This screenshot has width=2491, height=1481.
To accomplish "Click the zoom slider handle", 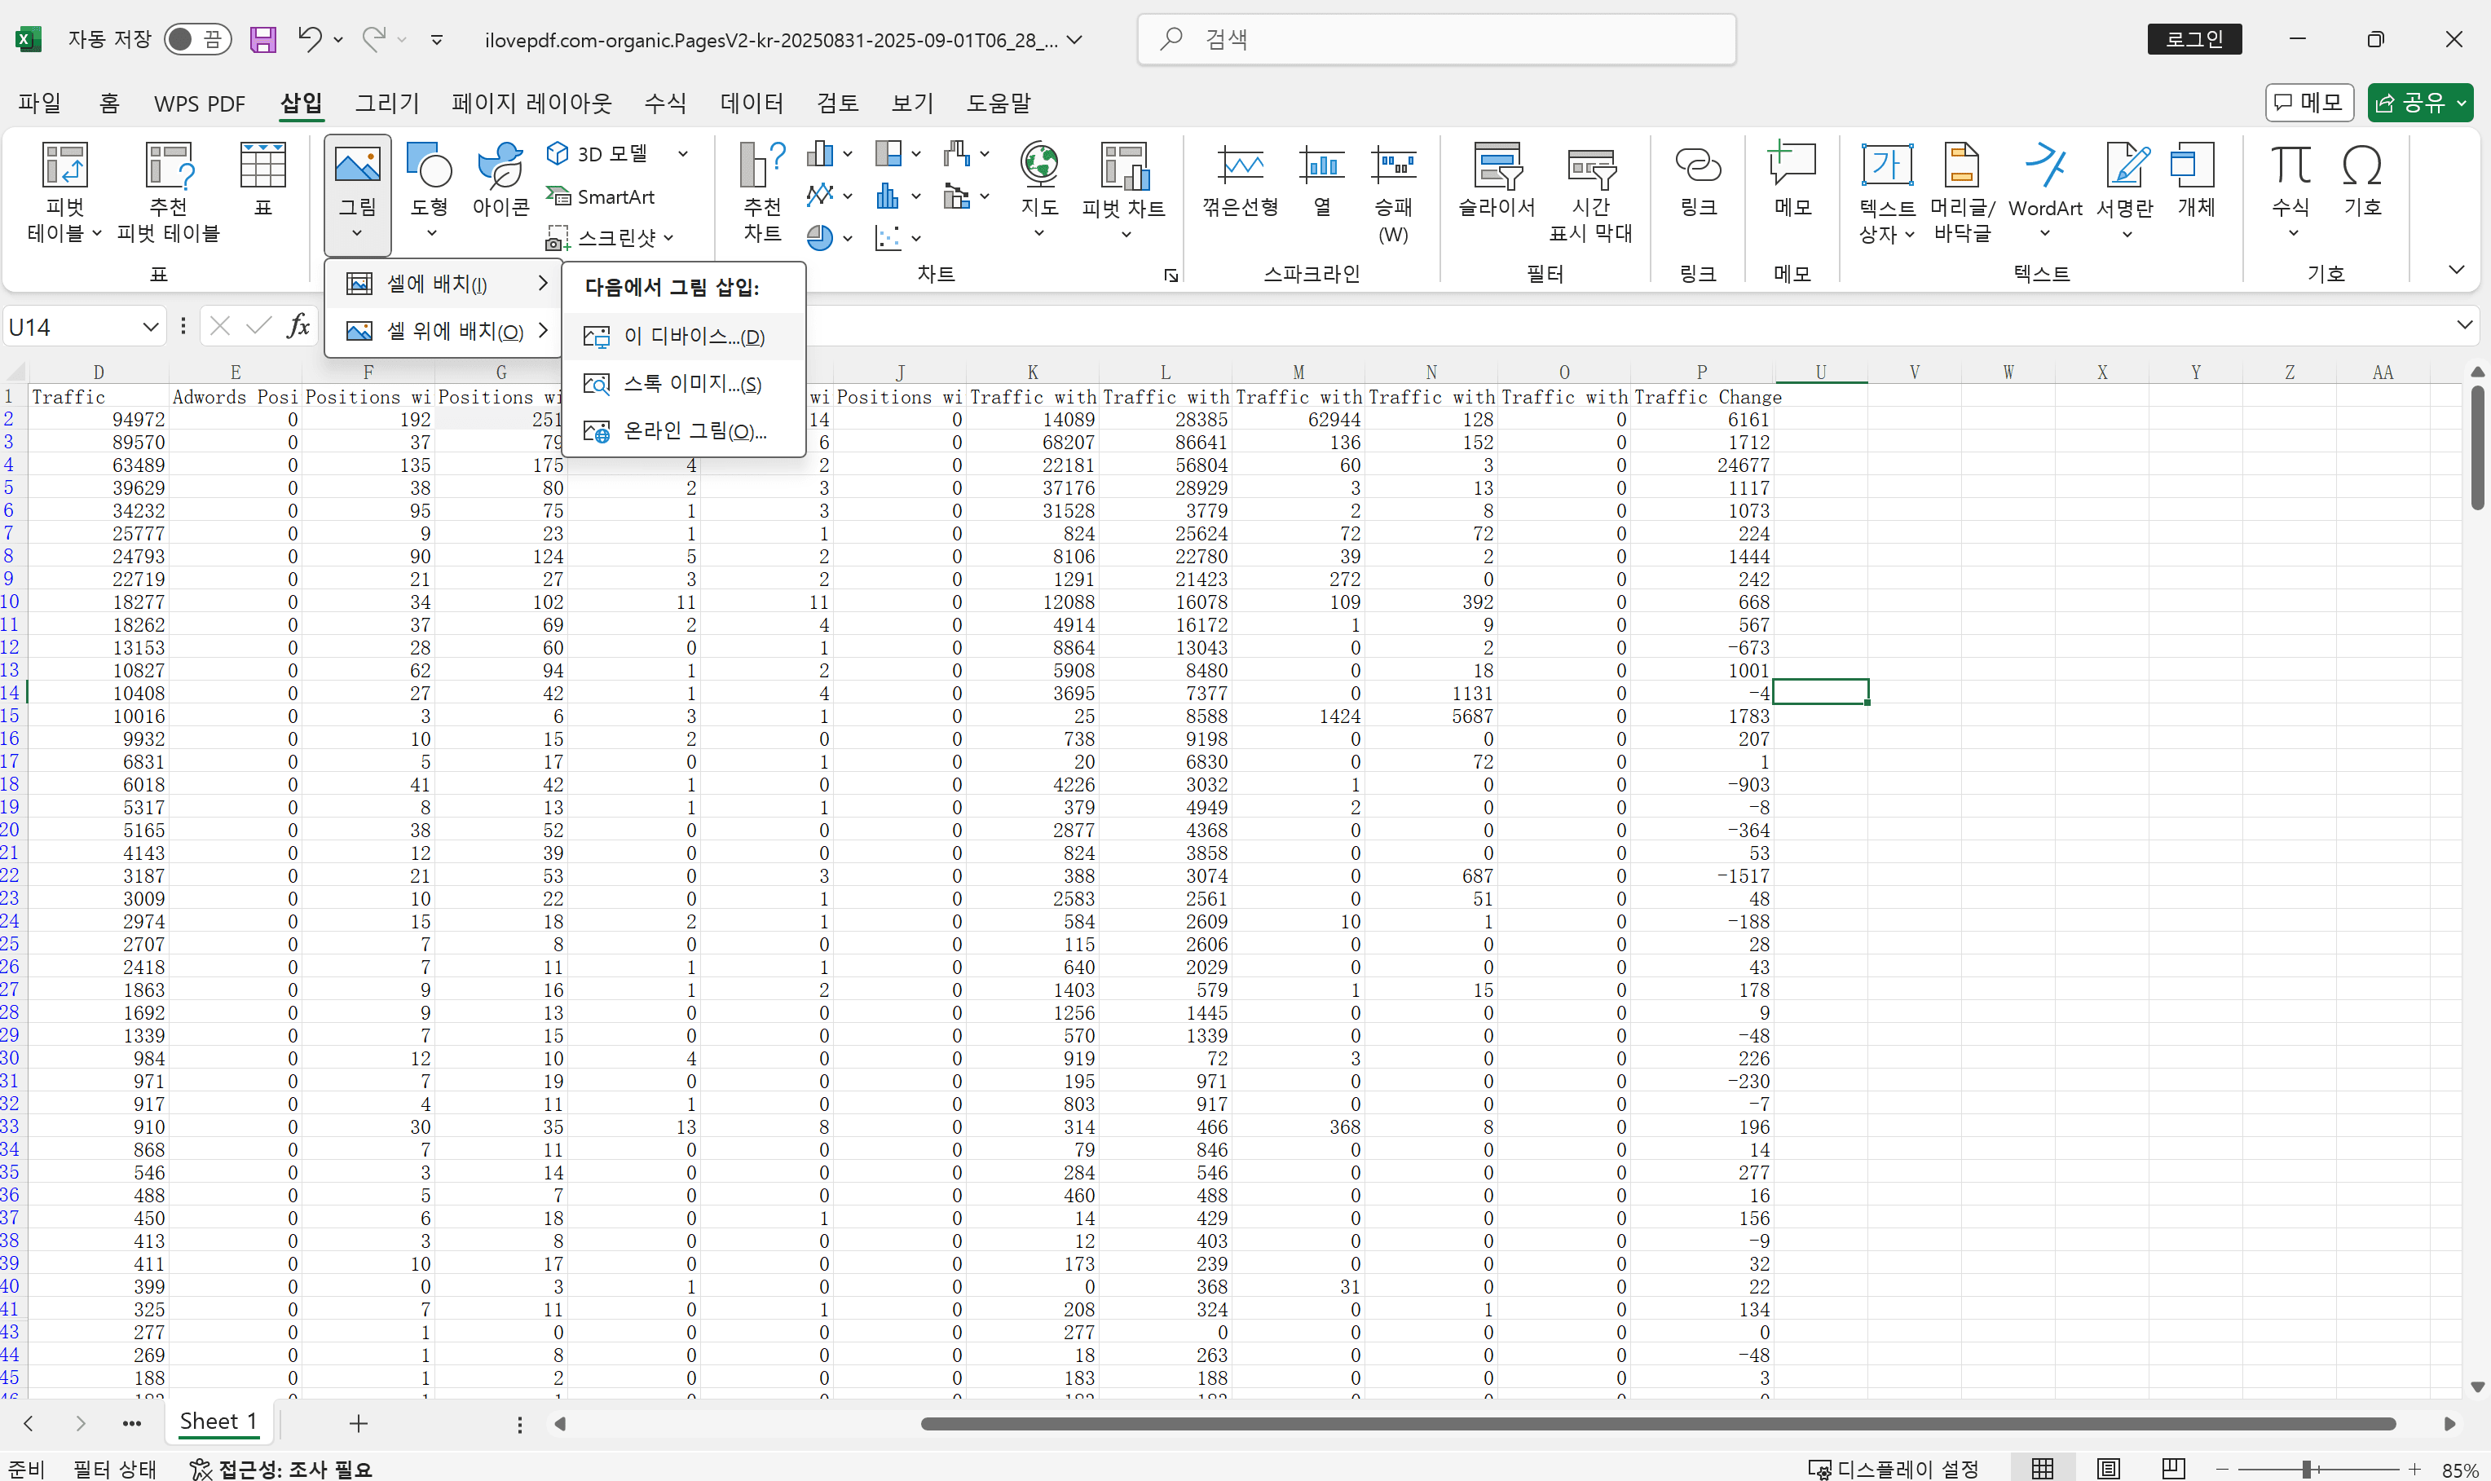I will (x=2306, y=1468).
